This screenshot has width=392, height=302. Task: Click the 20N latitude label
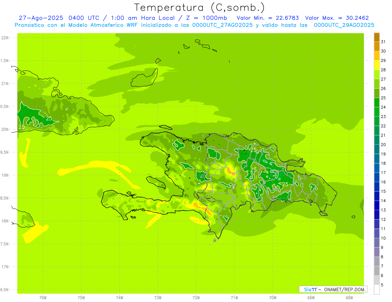pos(5,129)
